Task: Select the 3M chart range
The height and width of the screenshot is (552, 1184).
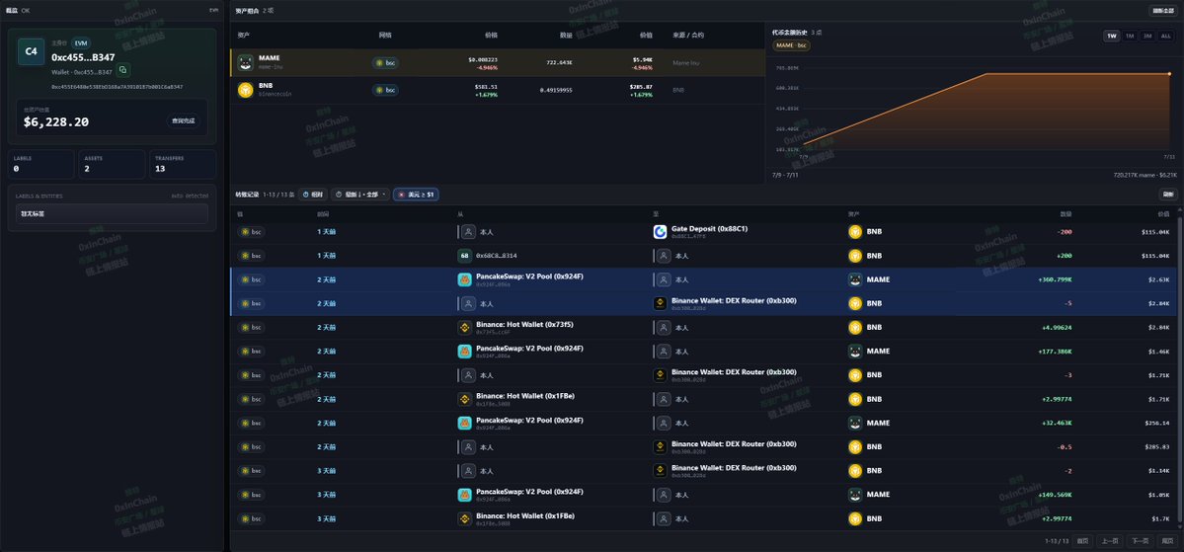Action: click(x=1147, y=36)
